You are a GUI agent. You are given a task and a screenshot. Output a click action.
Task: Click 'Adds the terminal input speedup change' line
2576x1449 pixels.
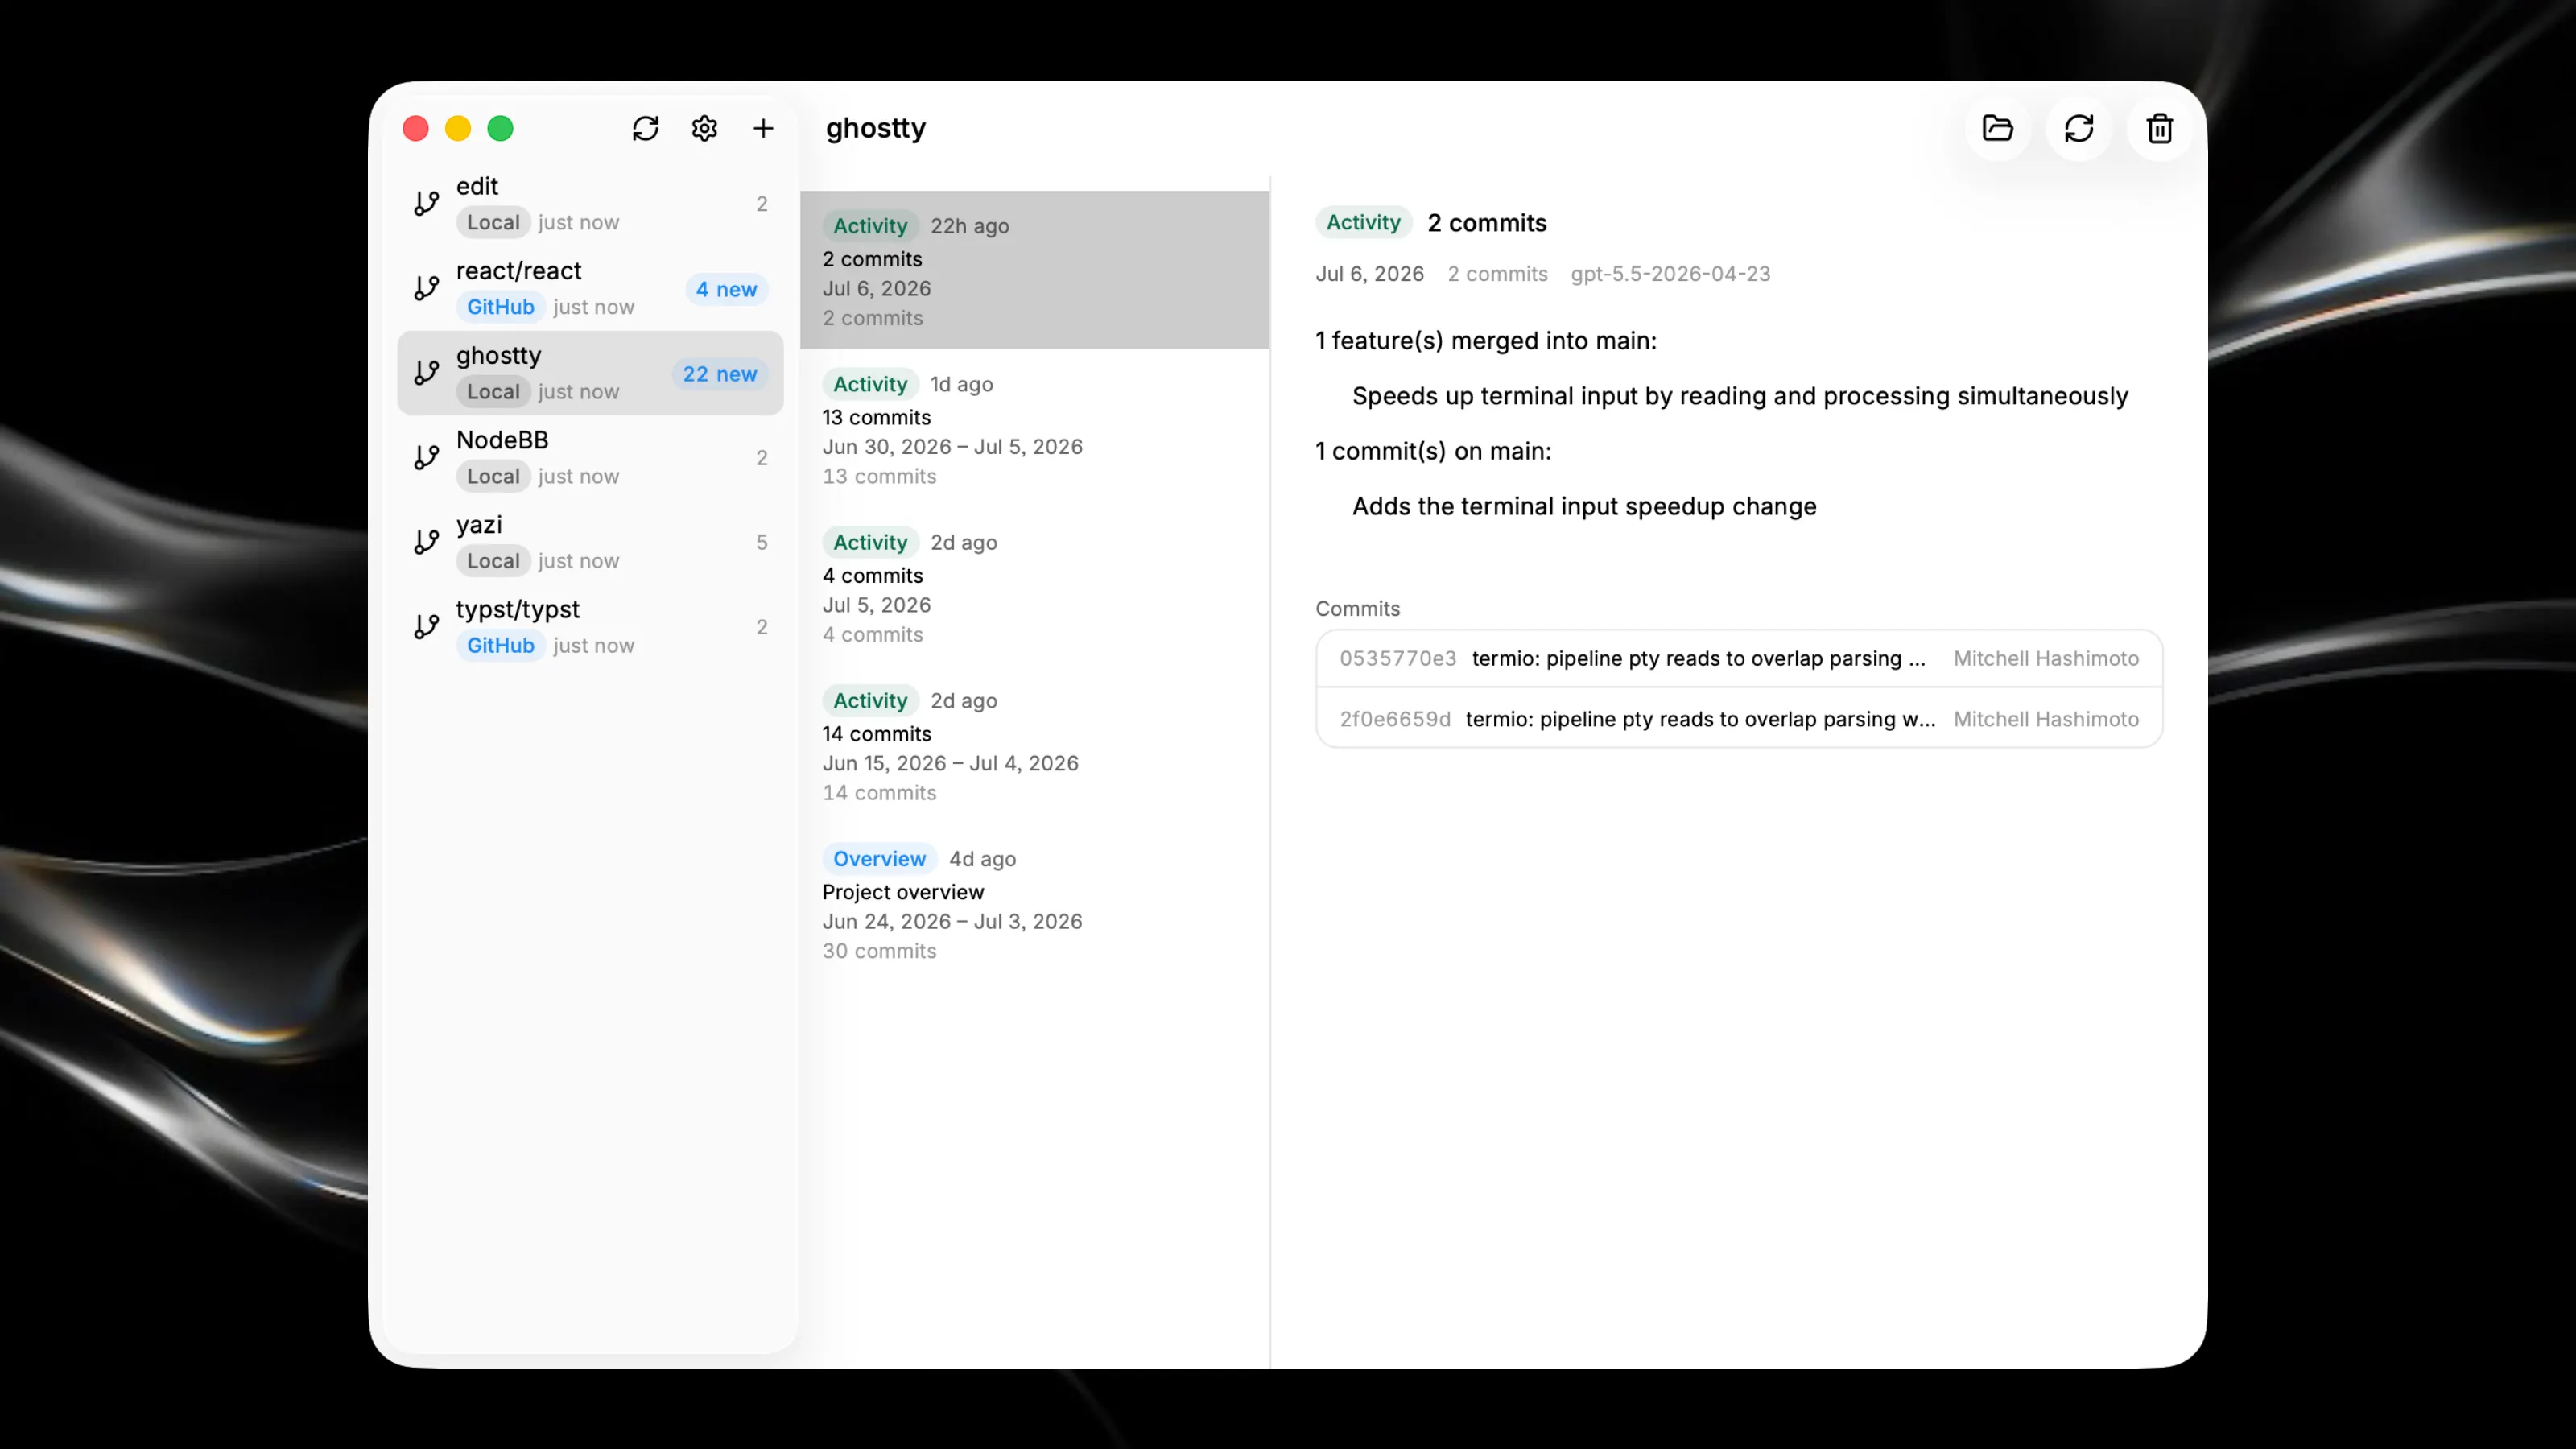pyautogui.click(x=1584, y=506)
